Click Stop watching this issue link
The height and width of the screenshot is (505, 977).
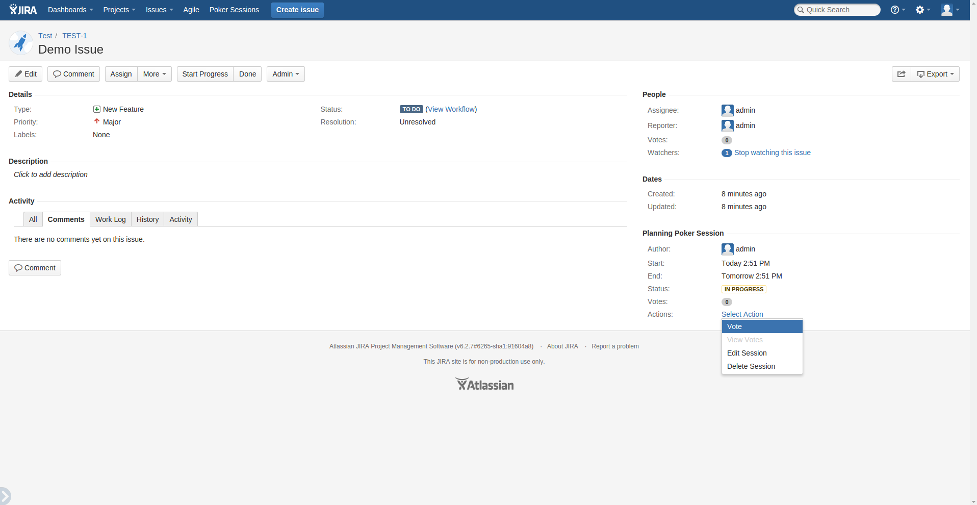coord(772,153)
